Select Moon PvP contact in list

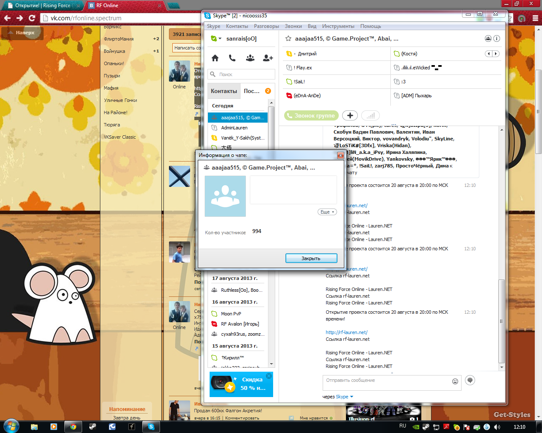coord(238,314)
